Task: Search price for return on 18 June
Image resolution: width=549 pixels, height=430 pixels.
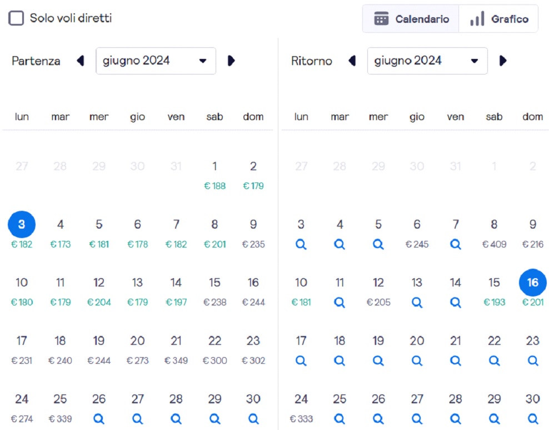Action: pyautogui.click(x=340, y=360)
